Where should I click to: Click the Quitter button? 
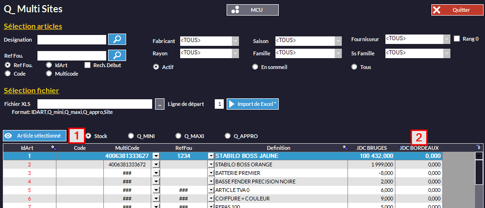click(x=457, y=9)
